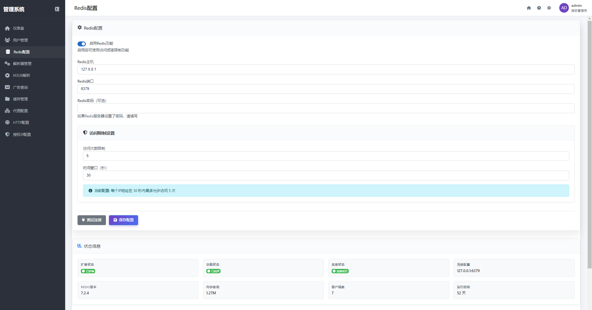Screen dimensions: 592x310
Task: Focus the Redis端口 input field
Action: (326, 89)
